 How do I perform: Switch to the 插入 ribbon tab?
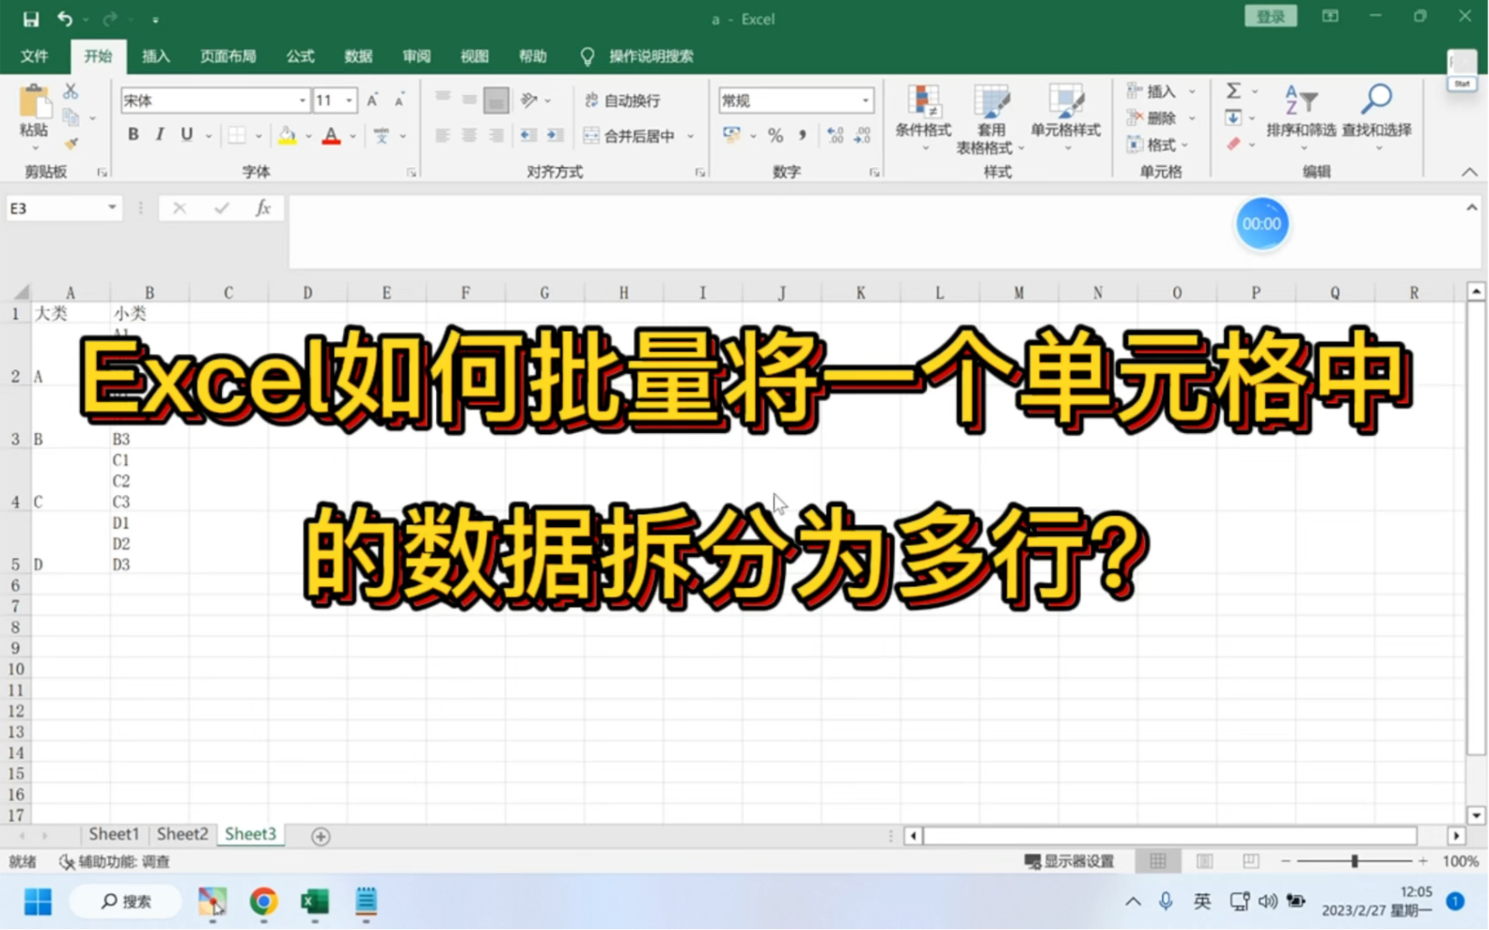[156, 56]
